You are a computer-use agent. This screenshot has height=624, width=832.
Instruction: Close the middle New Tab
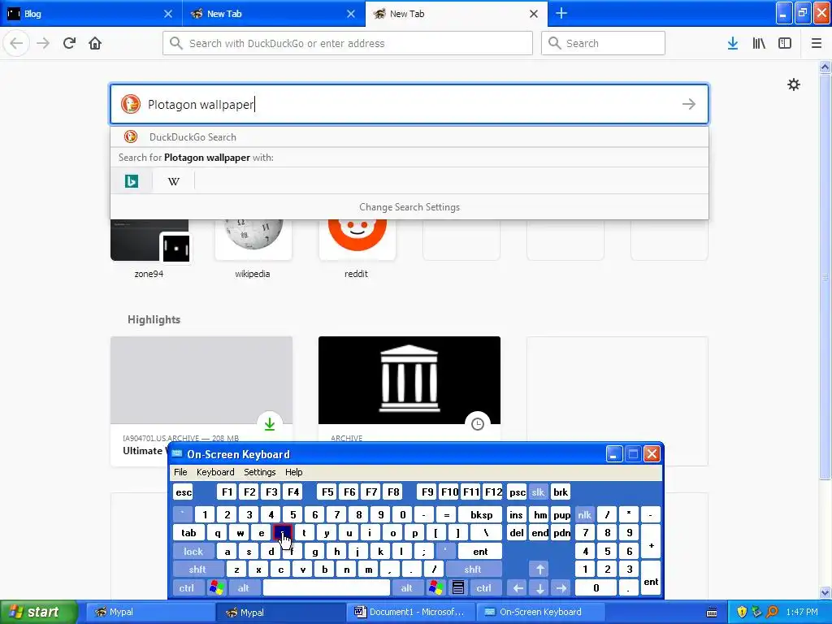(351, 14)
